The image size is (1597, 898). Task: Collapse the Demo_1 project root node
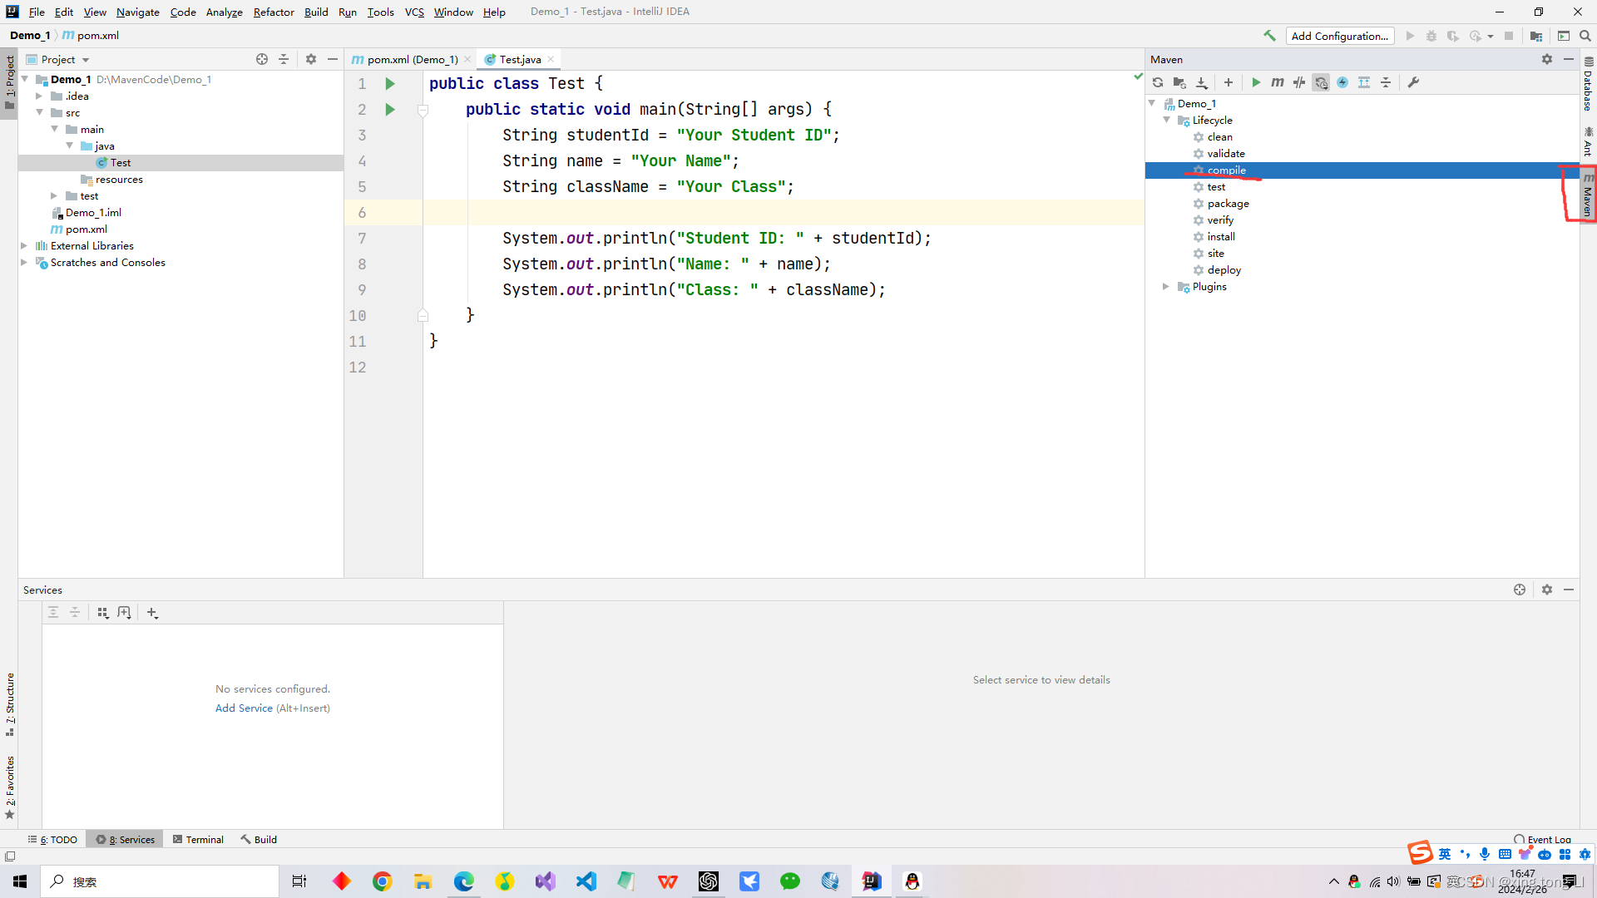(x=25, y=79)
